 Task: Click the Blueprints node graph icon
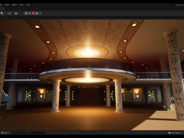tap(9, 13)
